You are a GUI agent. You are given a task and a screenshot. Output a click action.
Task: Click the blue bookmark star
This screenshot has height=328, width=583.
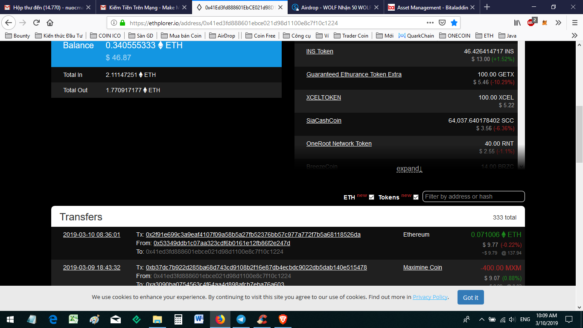(454, 23)
